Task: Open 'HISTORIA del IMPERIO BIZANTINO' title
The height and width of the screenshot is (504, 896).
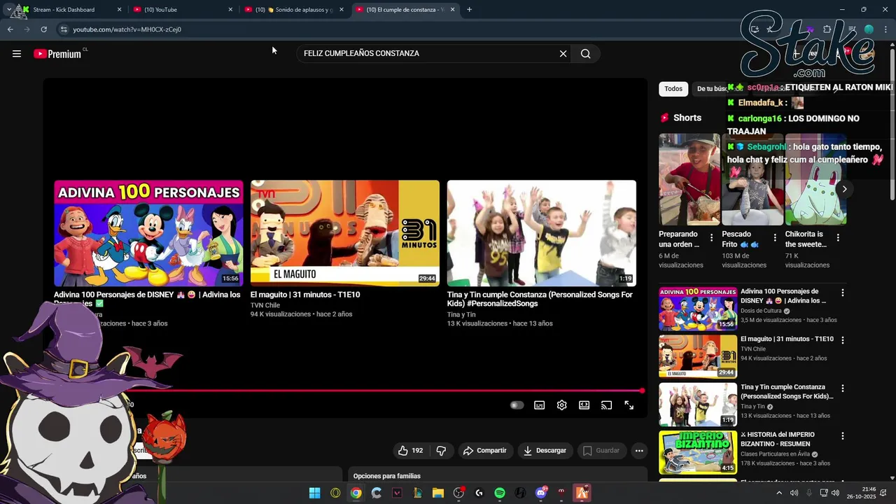Action: 778,439
